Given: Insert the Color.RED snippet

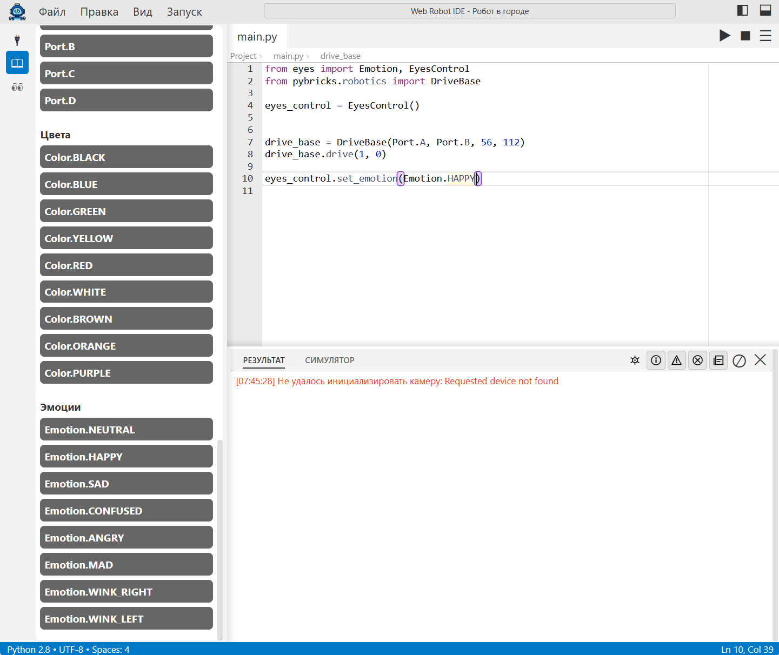Looking at the screenshot, I should coord(126,265).
